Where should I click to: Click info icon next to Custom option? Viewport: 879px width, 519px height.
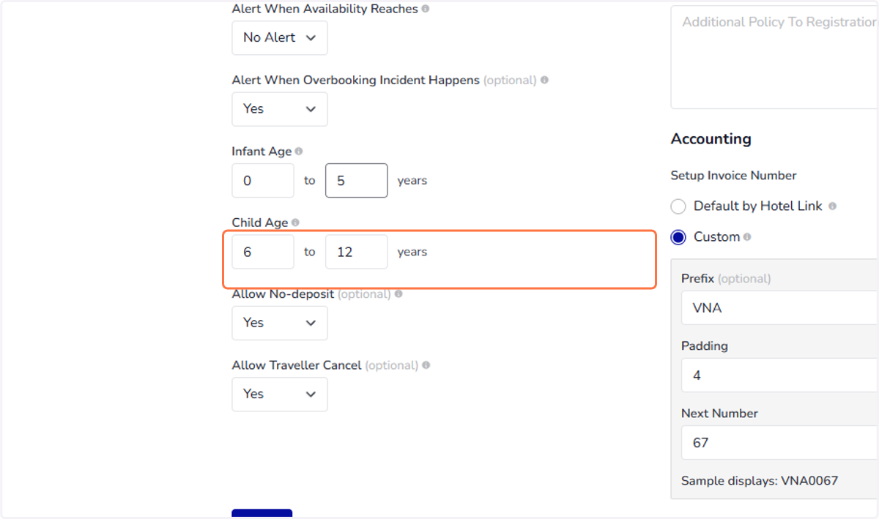(x=747, y=237)
